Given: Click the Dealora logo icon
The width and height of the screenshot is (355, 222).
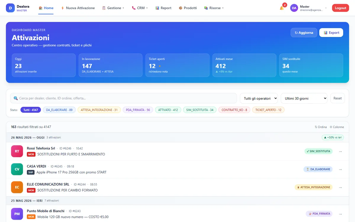Looking at the screenshot, I should [10, 8].
